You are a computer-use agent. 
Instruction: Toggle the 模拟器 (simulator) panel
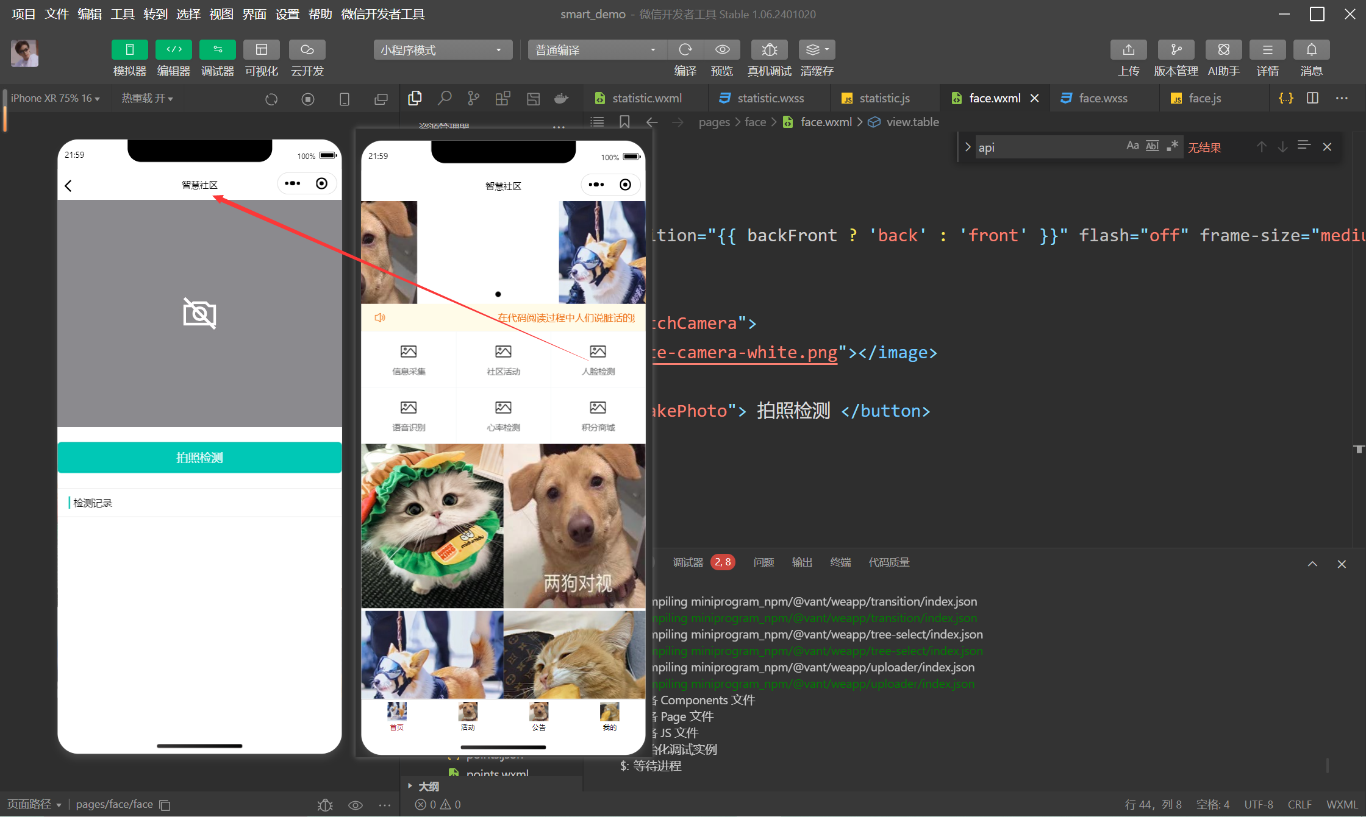129,50
